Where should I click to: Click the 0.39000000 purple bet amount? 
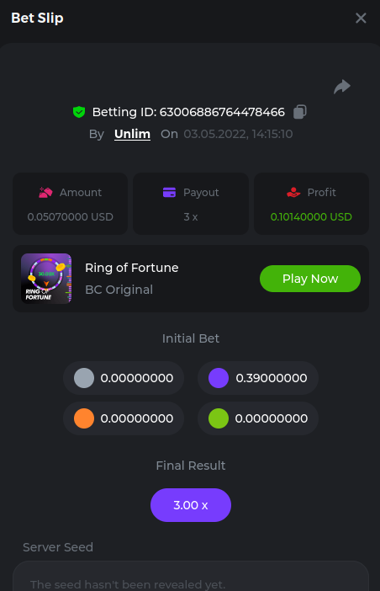[272, 378]
